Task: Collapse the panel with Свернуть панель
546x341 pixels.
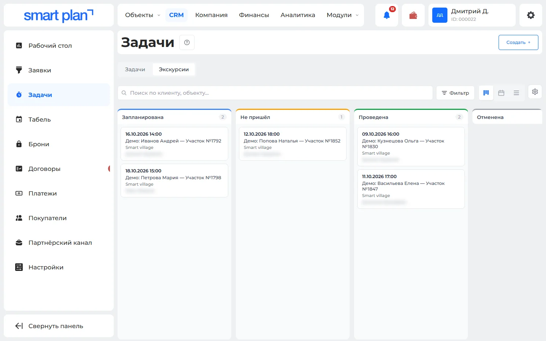Action: coord(59,326)
